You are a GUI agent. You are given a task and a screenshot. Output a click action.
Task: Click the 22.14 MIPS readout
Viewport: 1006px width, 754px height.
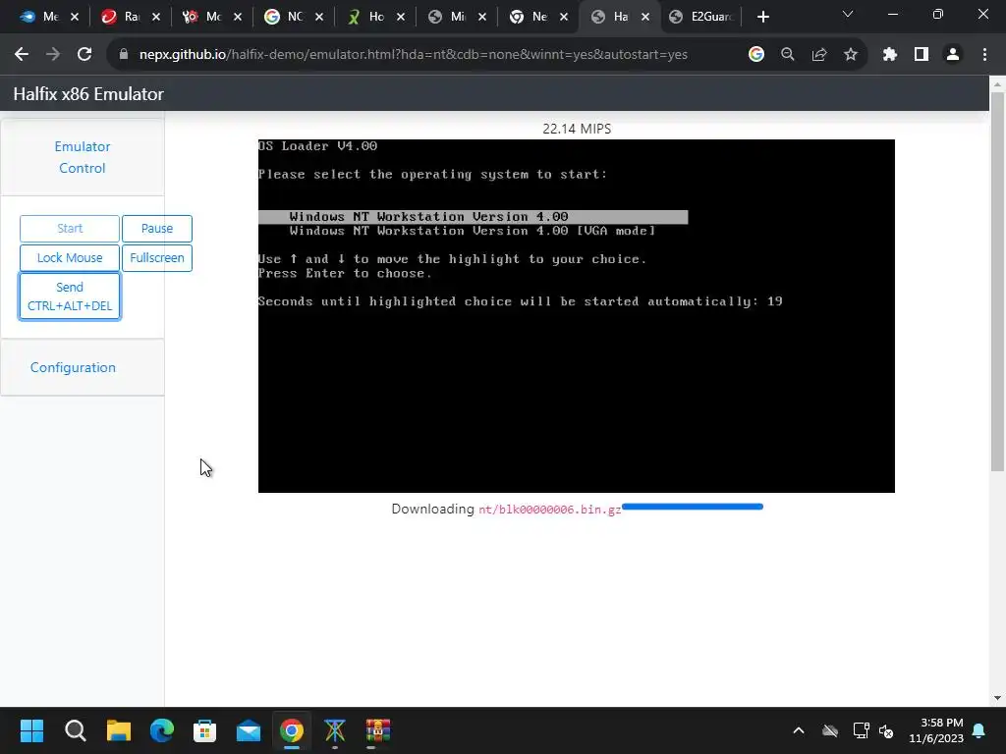tap(576, 129)
